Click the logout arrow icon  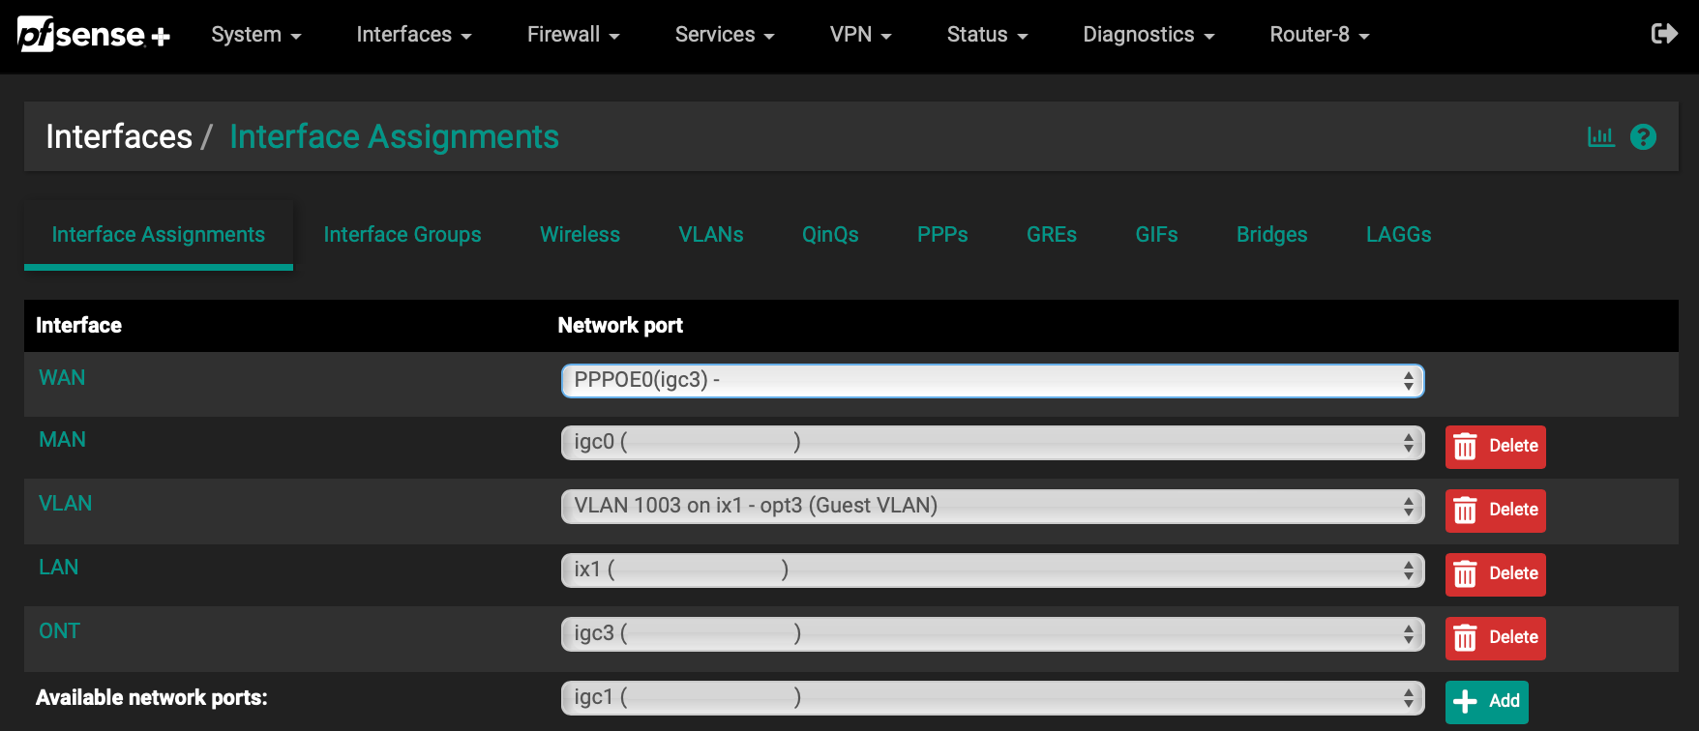pyautogui.click(x=1664, y=34)
